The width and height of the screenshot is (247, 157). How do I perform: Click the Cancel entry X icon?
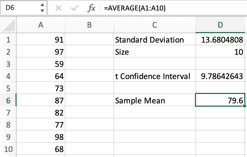(x=58, y=8)
